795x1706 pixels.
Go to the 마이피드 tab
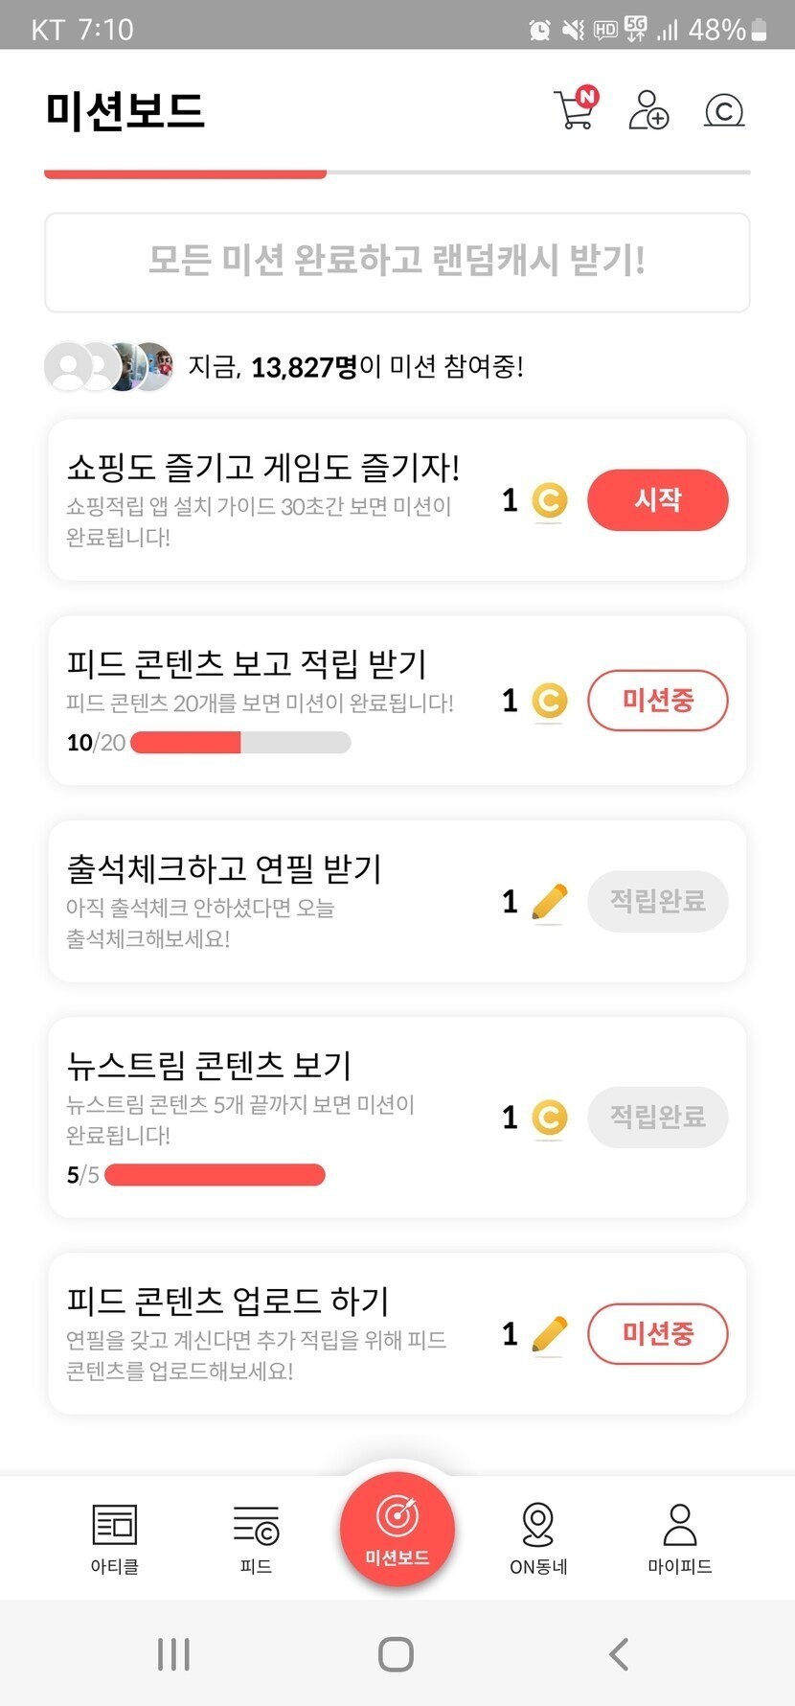pyautogui.click(x=679, y=1538)
